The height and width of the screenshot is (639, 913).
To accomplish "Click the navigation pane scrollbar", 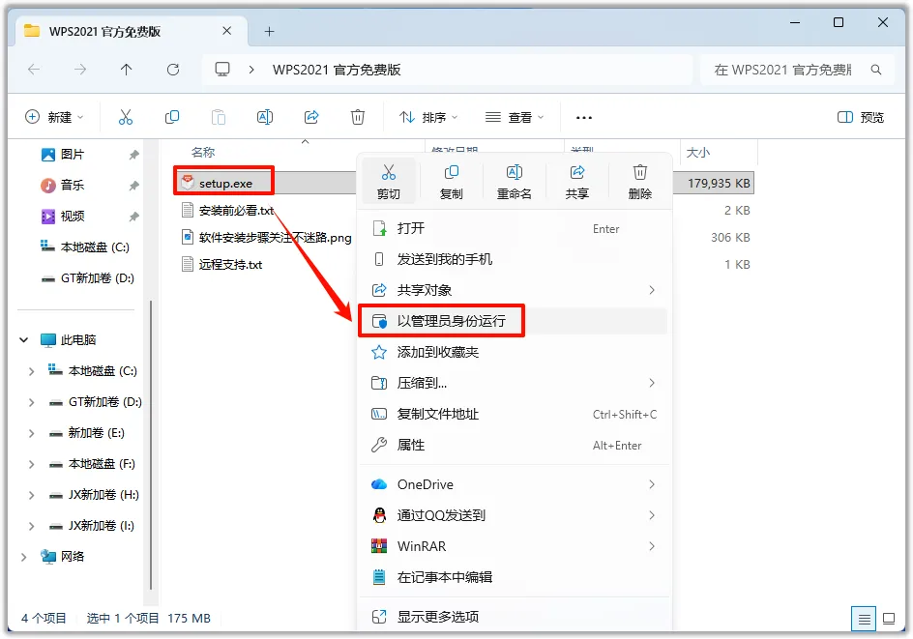I will pyautogui.click(x=151, y=446).
